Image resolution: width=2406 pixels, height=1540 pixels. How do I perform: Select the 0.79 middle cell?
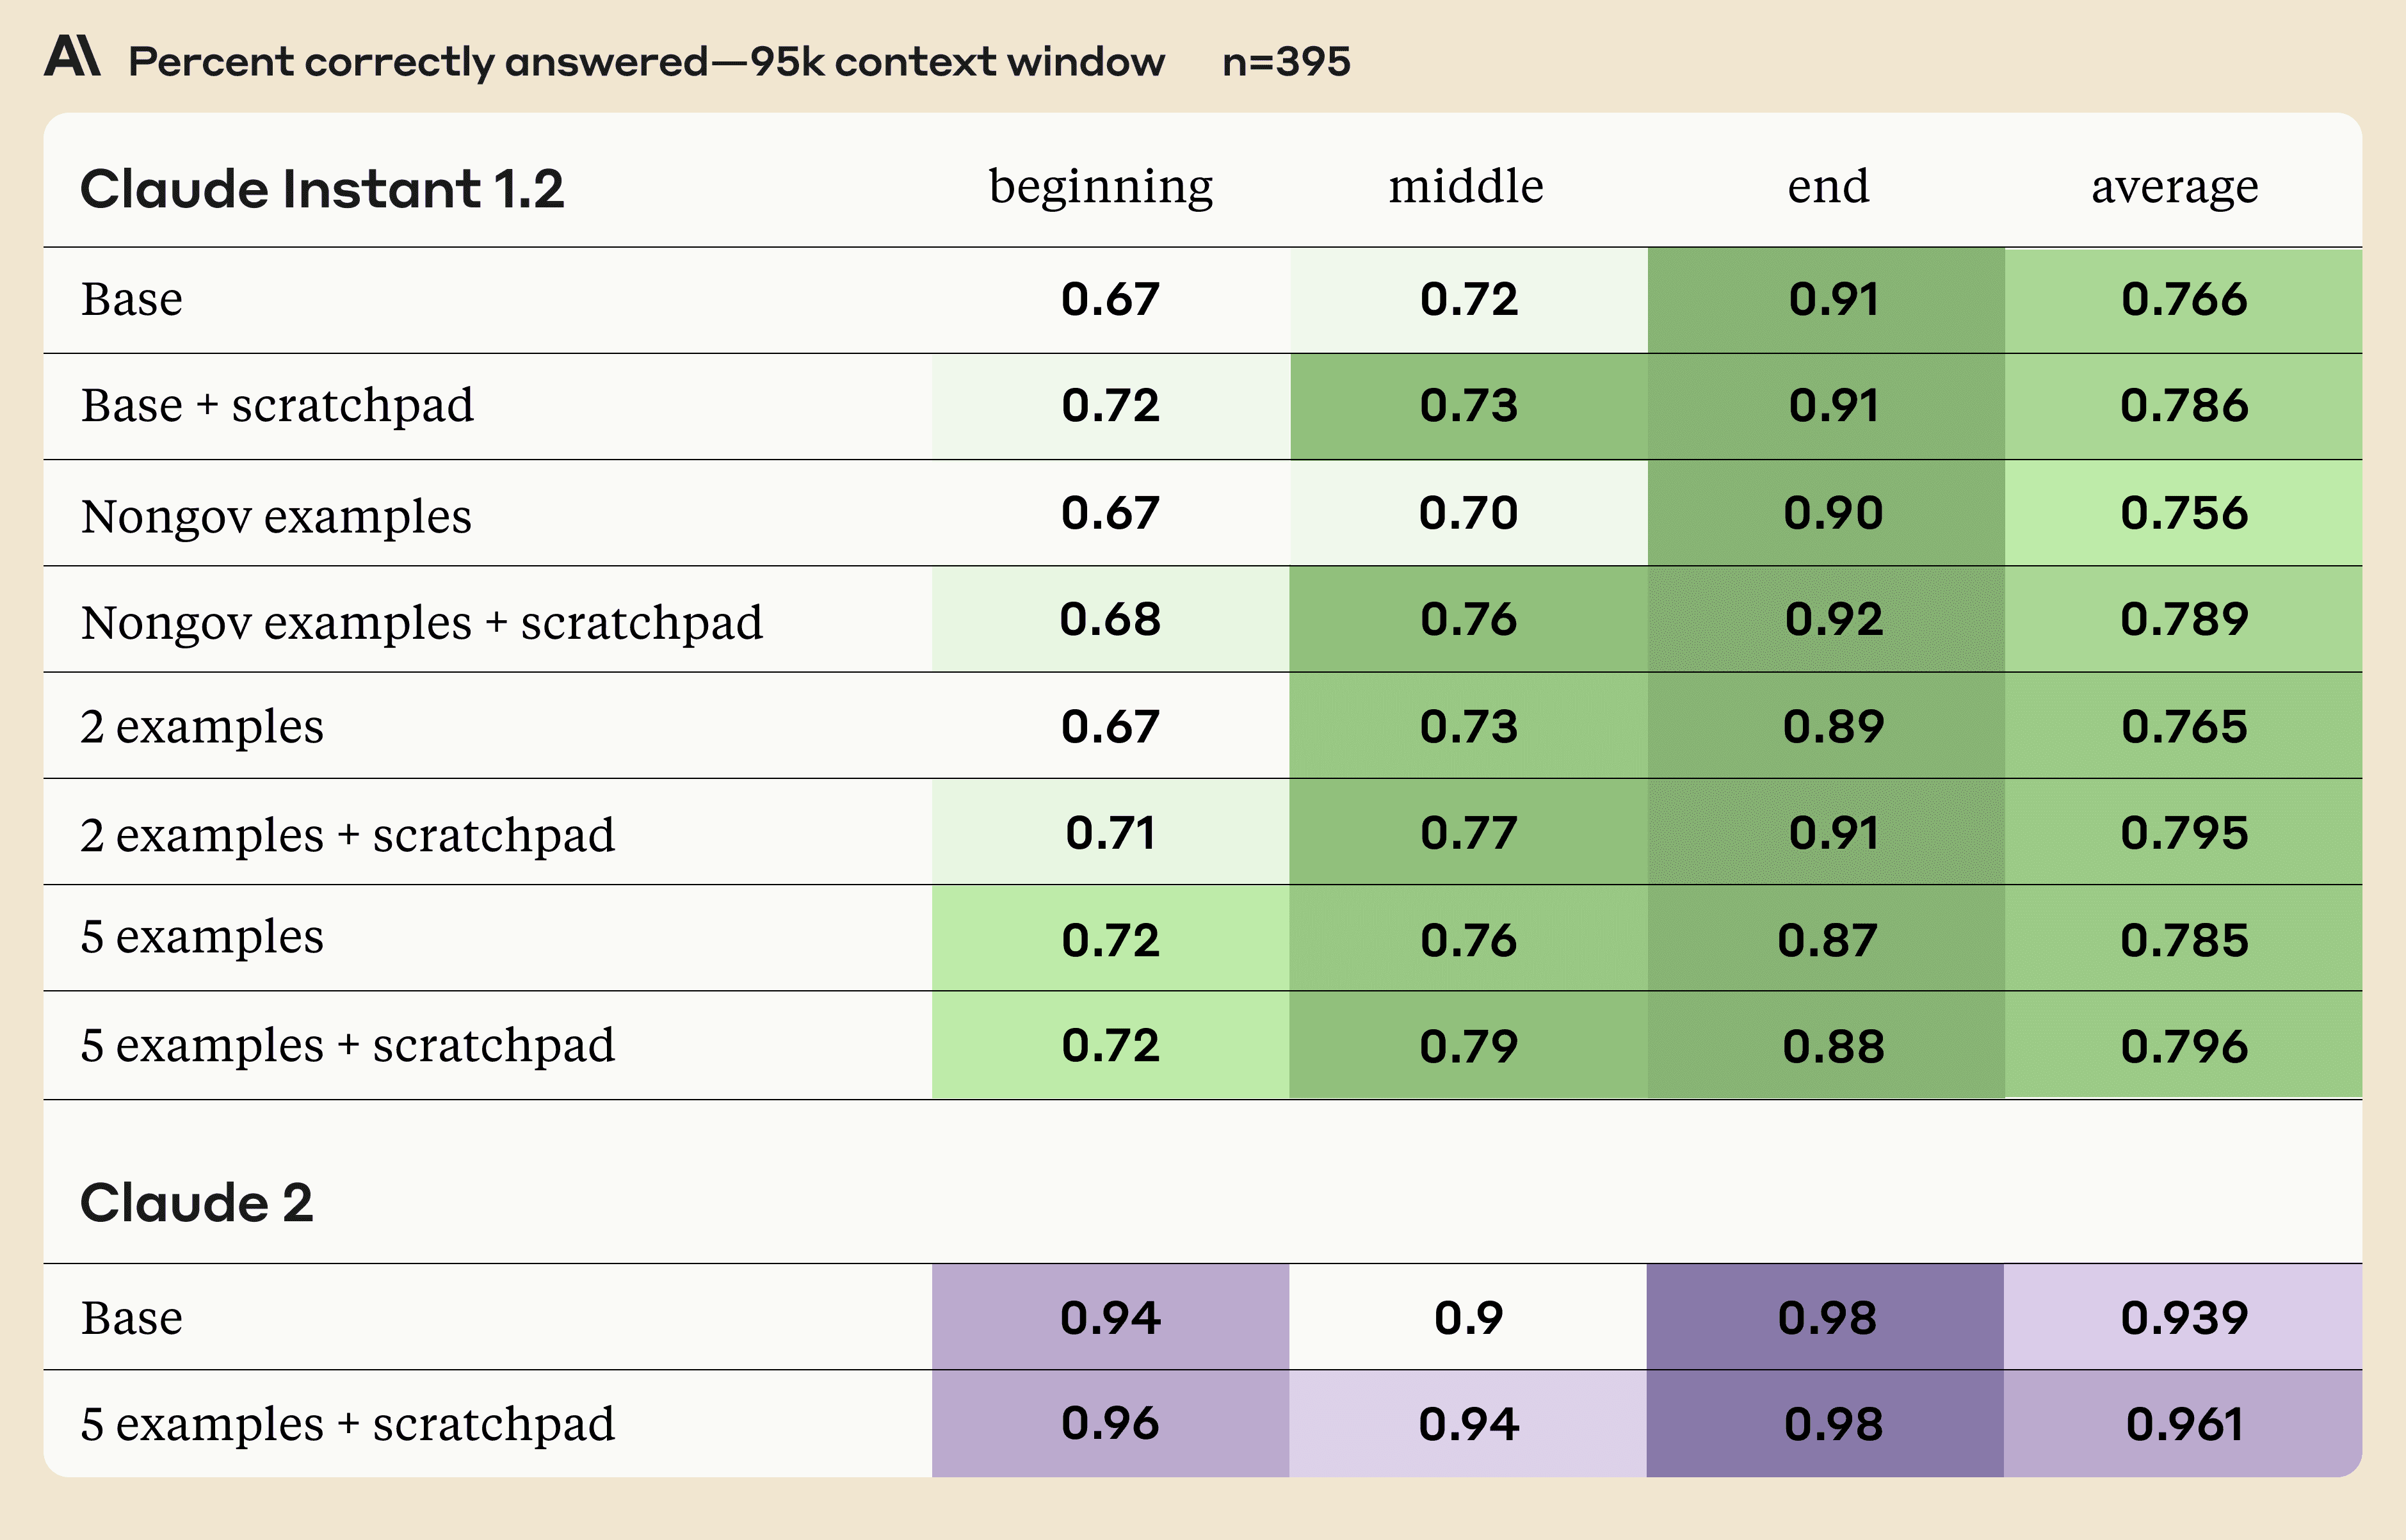[x=1468, y=1046]
